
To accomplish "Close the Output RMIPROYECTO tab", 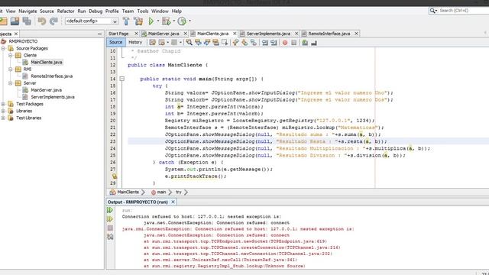I will click(173, 202).
